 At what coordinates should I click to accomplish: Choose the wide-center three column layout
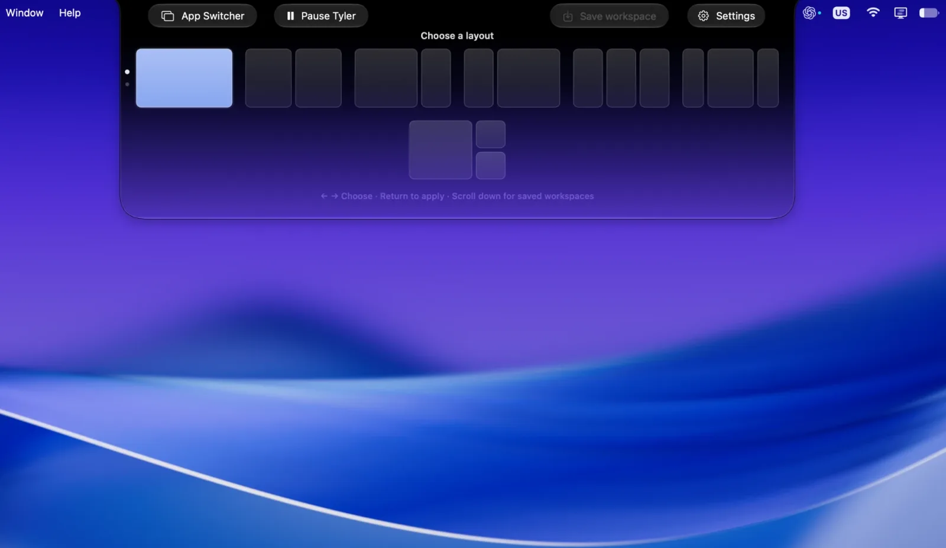[730, 78]
